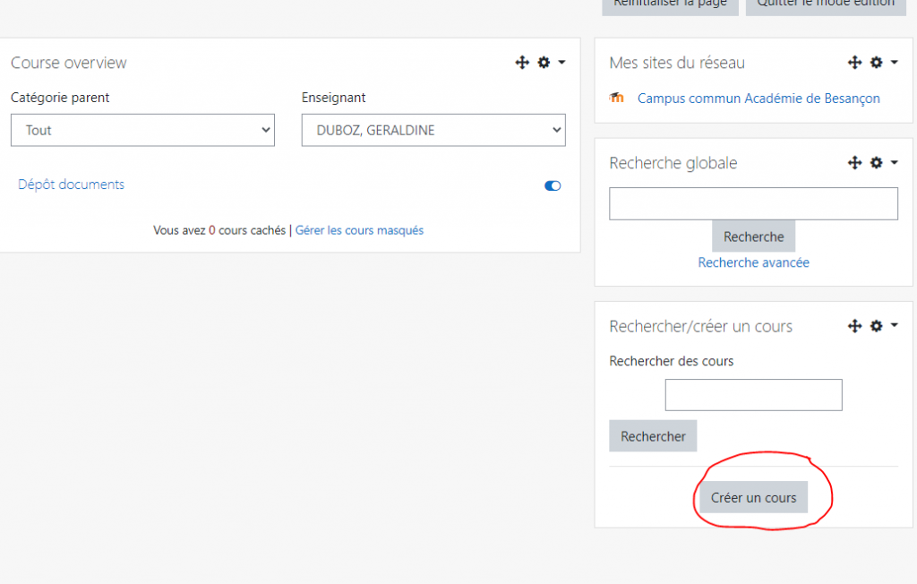Open Dépôt documents course link
The image size is (917, 584).
pos(72,185)
